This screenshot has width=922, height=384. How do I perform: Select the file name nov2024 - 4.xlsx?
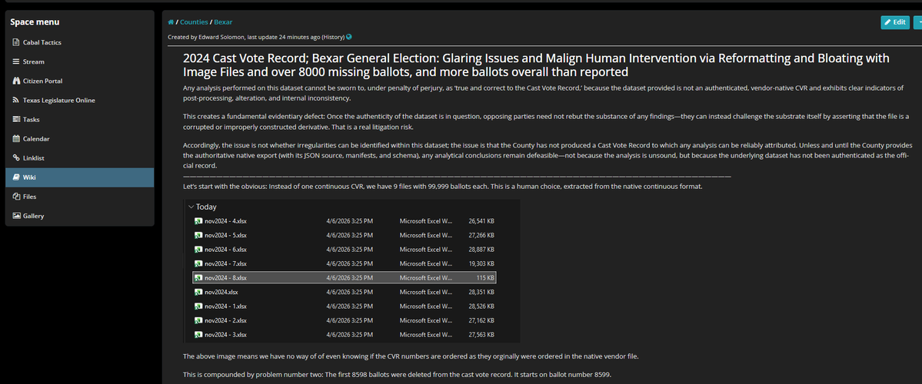point(226,220)
